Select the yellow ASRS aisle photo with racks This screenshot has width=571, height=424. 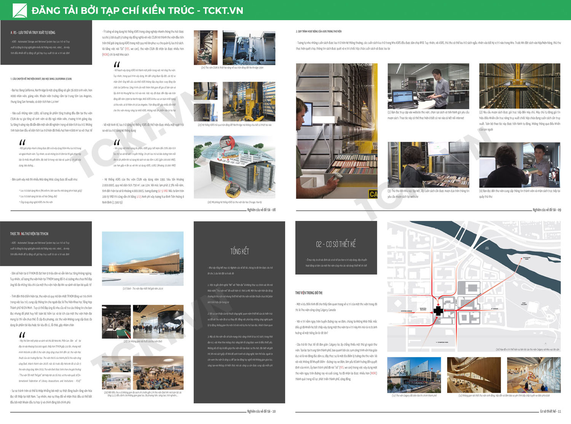520,86
